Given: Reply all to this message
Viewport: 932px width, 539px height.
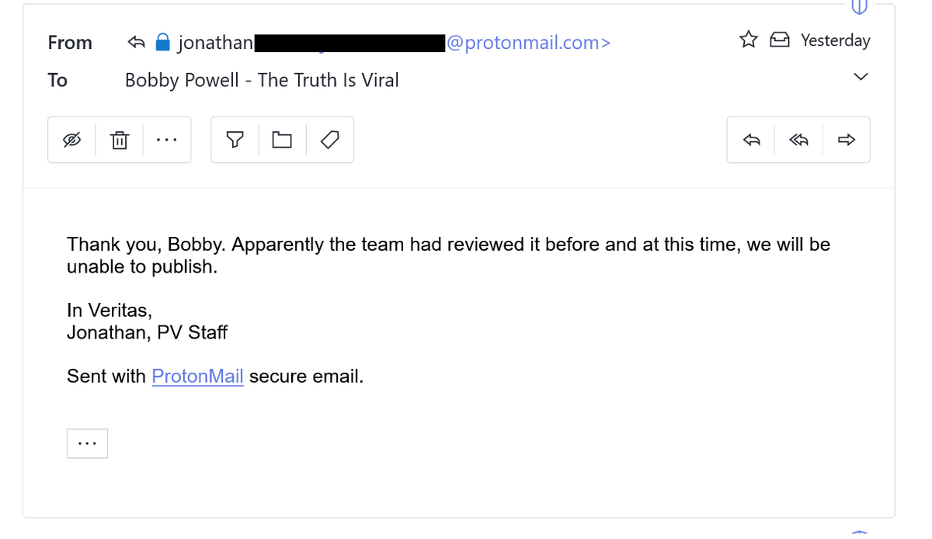Looking at the screenshot, I should [x=798, y=140].
